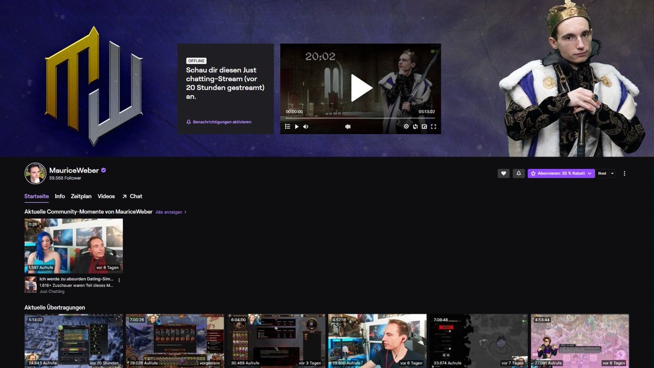
Task: Click the heart follow button
Action: [504, 173]
